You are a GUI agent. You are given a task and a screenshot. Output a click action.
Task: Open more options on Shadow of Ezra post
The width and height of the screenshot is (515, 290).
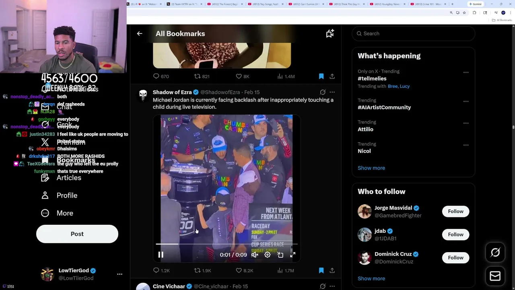tap(332, 92)
